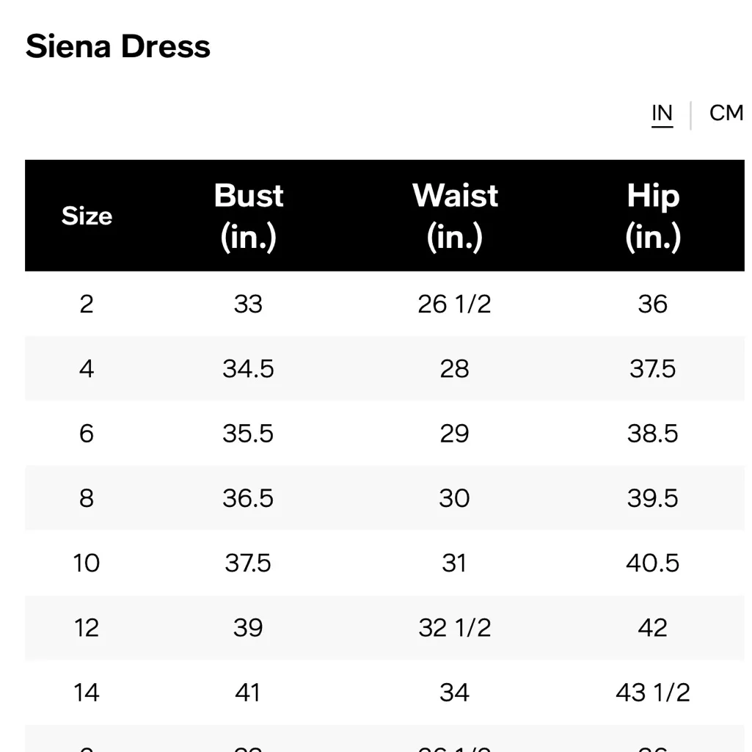Click the 37.5 bust value for size 10
Screen dimensions: 752x752
(248, 563)
